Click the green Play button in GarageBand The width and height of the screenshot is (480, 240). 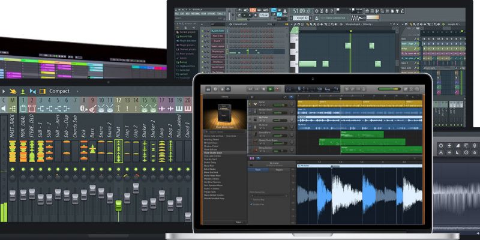(x=271, y=89)
